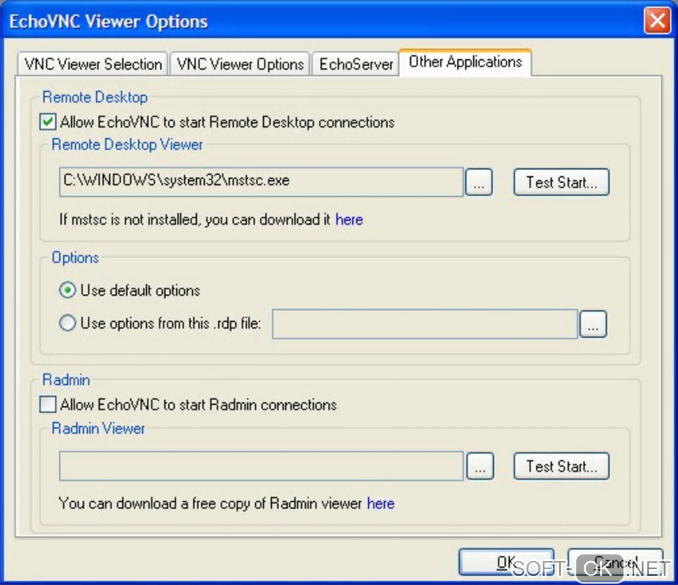Screen dimensions: 678x585
Task: Open the VNC Viewer Options tab
Action: pyautogui.click(x=240, y=64)
